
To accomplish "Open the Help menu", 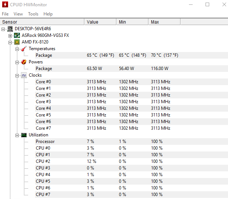I will [48, 14].
